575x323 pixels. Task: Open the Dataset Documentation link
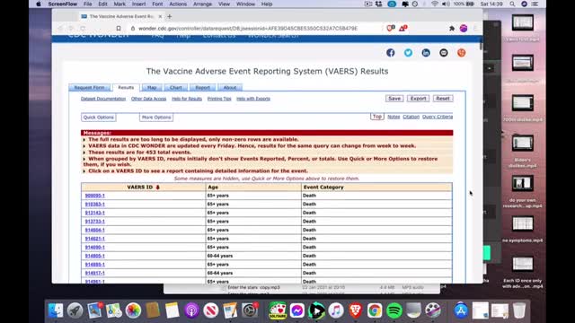[103, 99]
